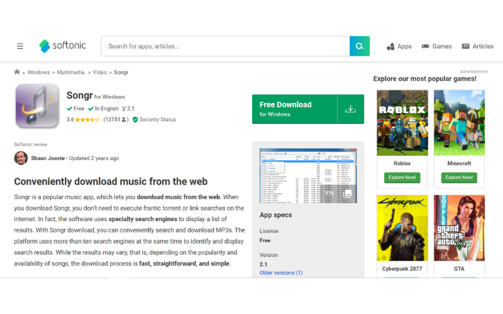The width and height of the screenshot is (503, 314).
Task: Click the home breadcrumb icon
Action: pos(17,72)
